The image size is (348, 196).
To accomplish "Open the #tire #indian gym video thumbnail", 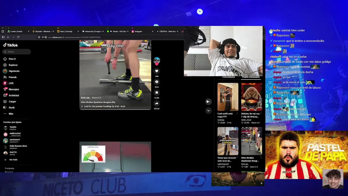I will [x=251, y=141].
